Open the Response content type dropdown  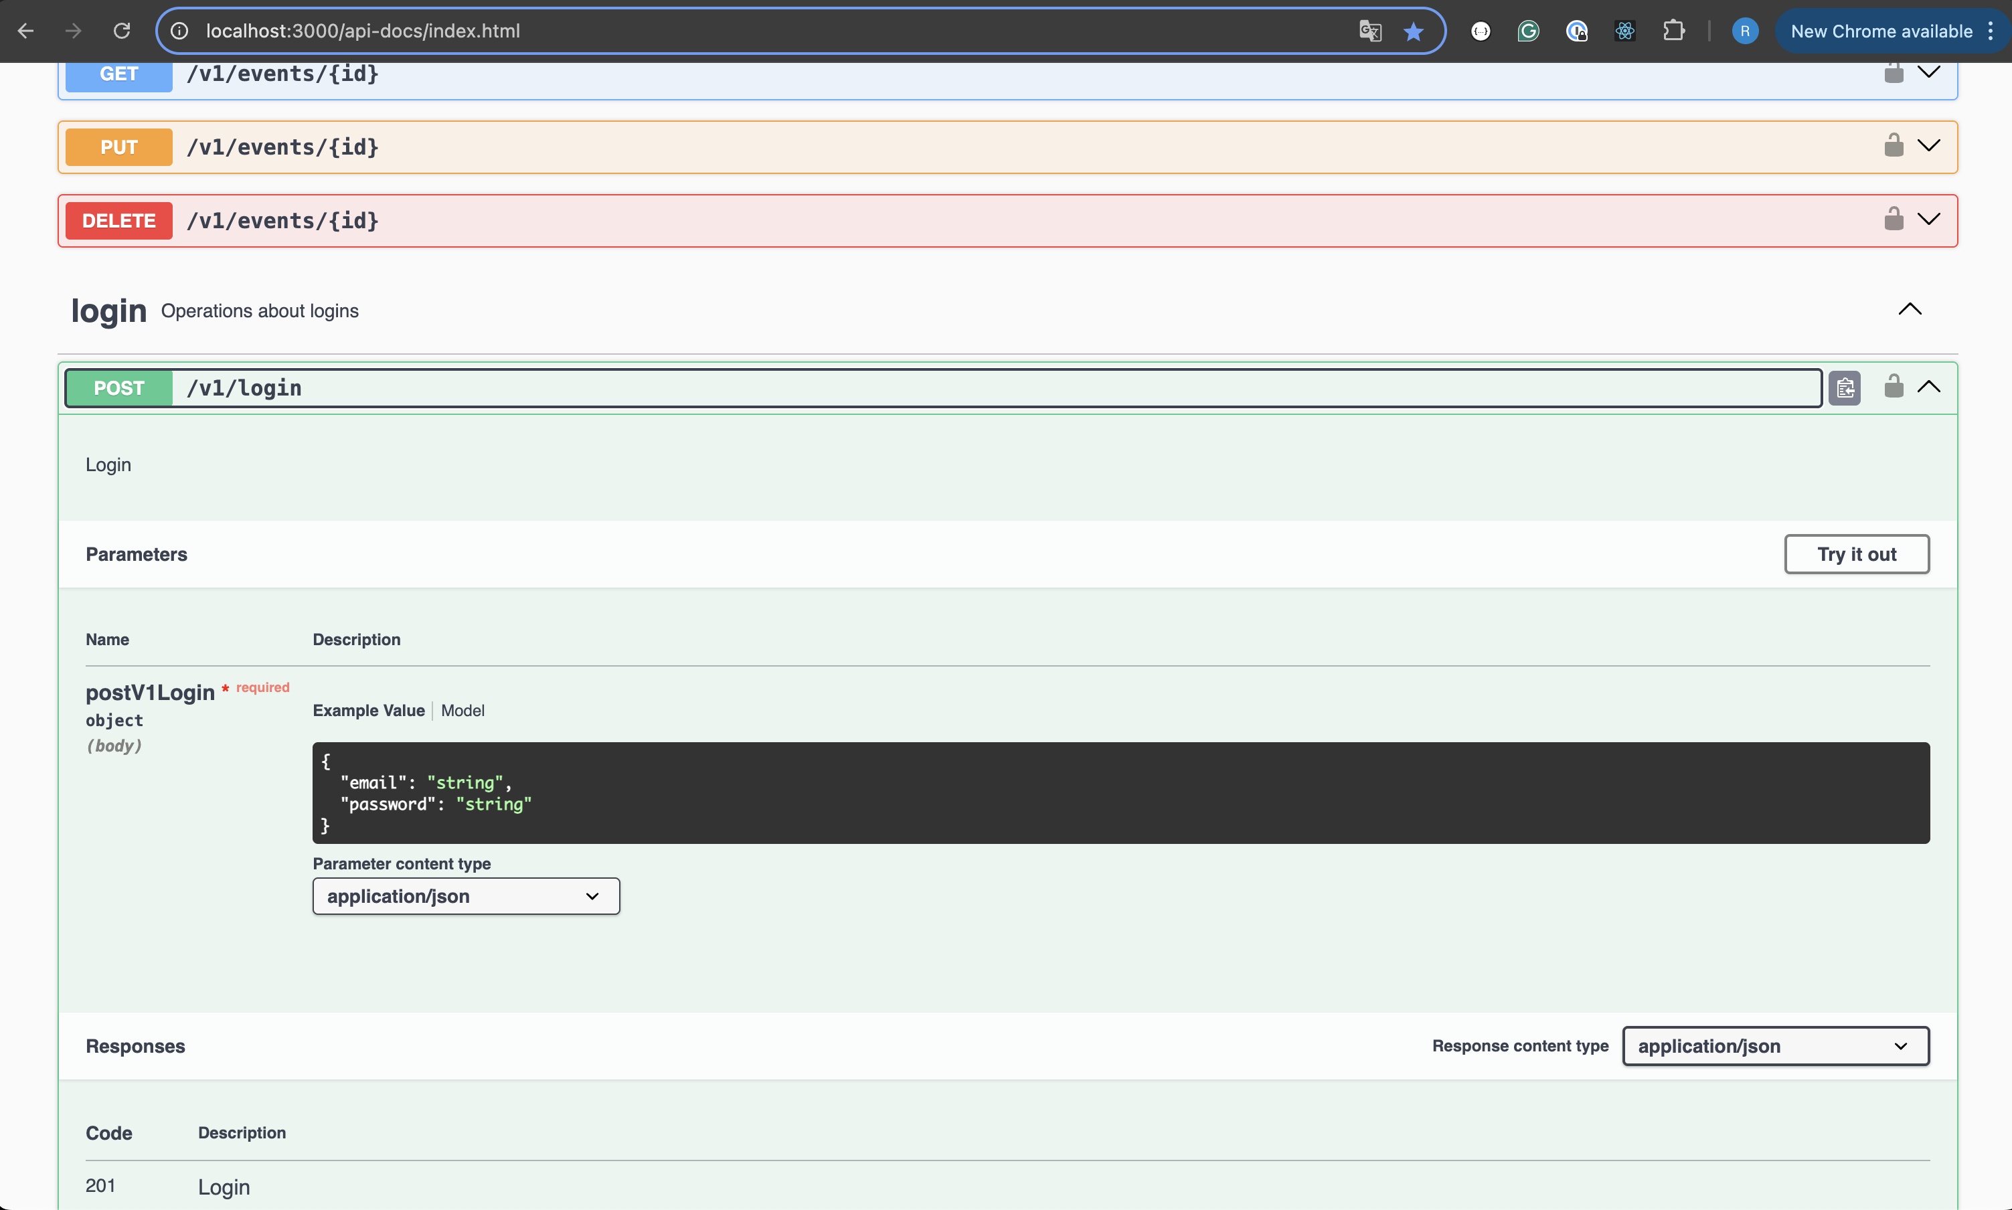[1775, 1046]
